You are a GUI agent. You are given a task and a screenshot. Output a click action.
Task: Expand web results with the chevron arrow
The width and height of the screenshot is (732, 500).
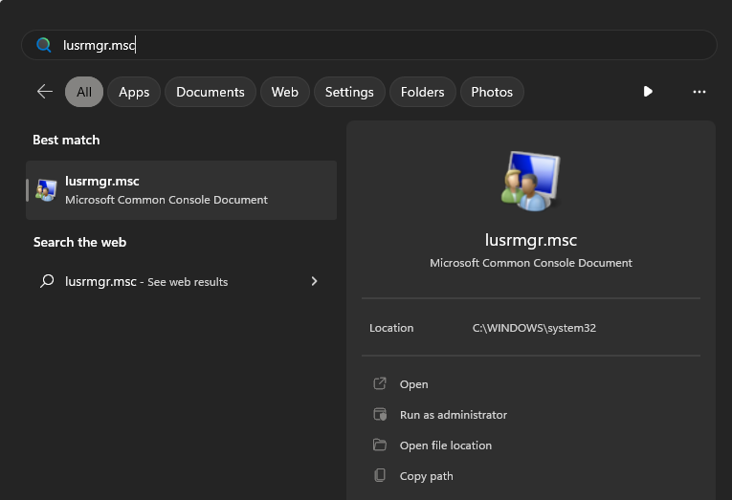314,281
